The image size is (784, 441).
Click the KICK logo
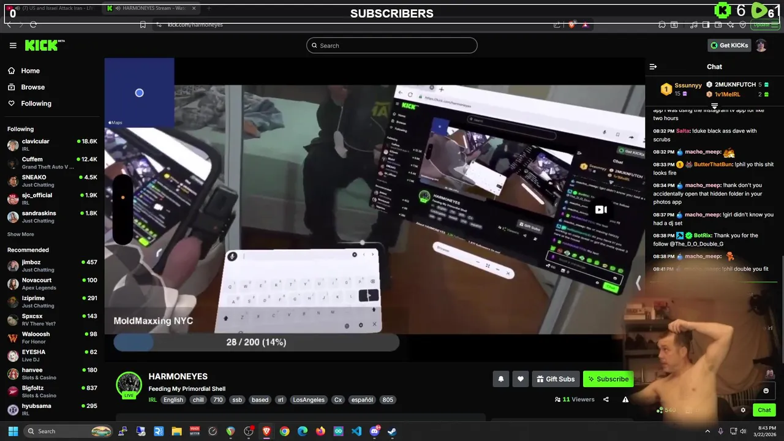pyautogui.click(x=44, y=45)
